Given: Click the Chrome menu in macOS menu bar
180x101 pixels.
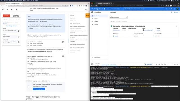Looking at the screenshot, I should click(6, 1).
